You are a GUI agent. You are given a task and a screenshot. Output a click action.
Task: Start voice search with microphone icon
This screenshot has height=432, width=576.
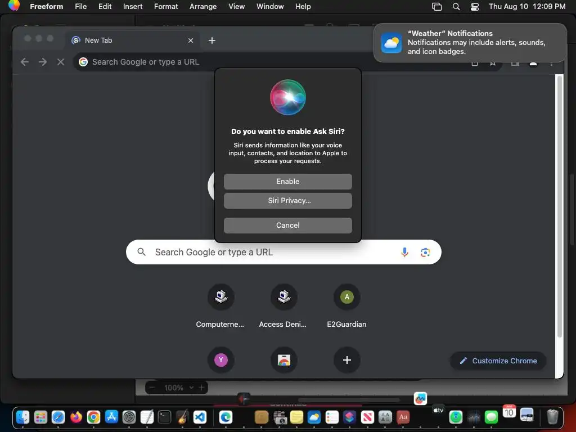[404, 252]
